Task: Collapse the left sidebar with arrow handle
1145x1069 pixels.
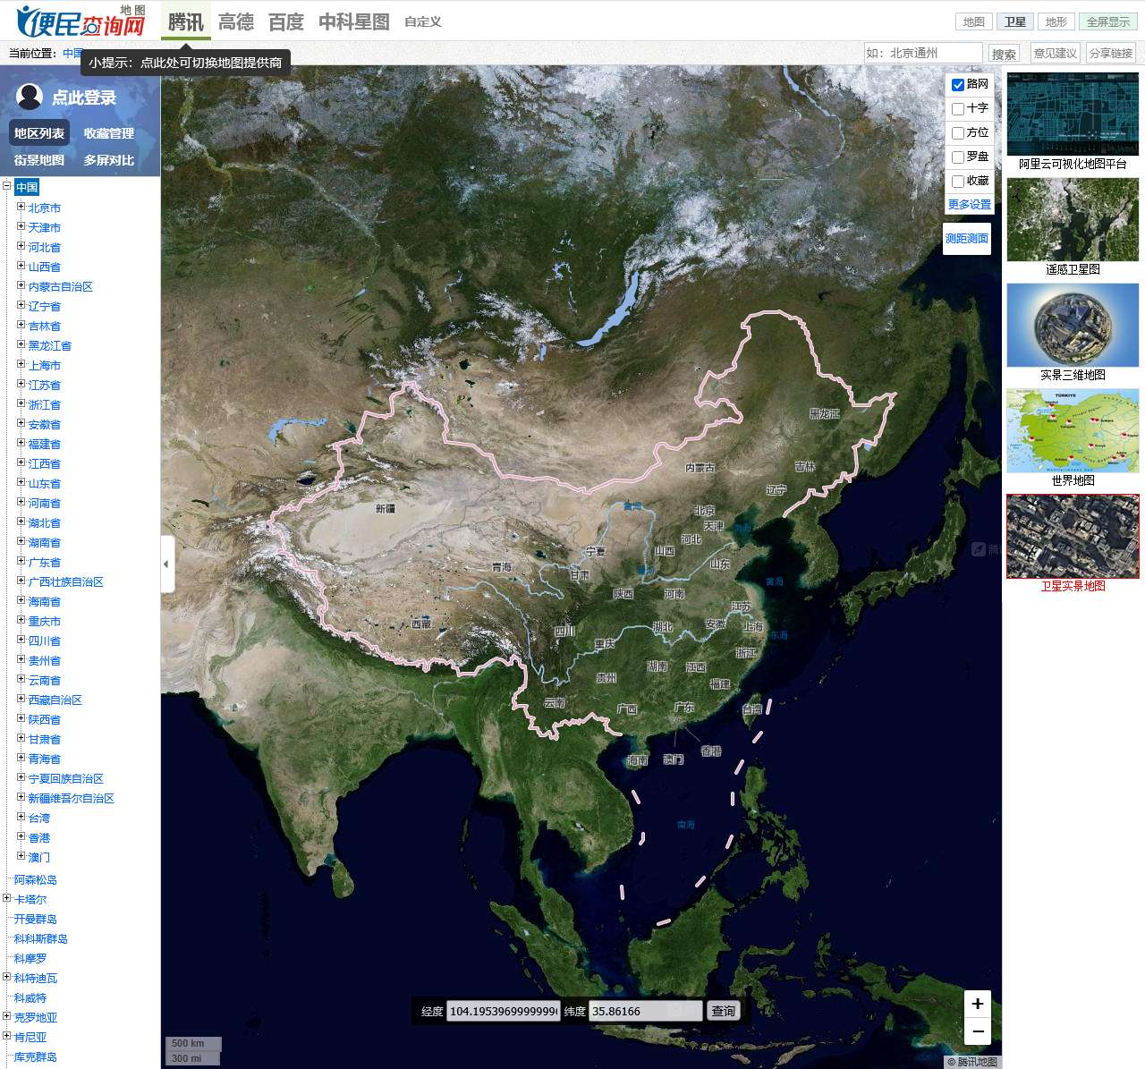Action: point(166,564)
